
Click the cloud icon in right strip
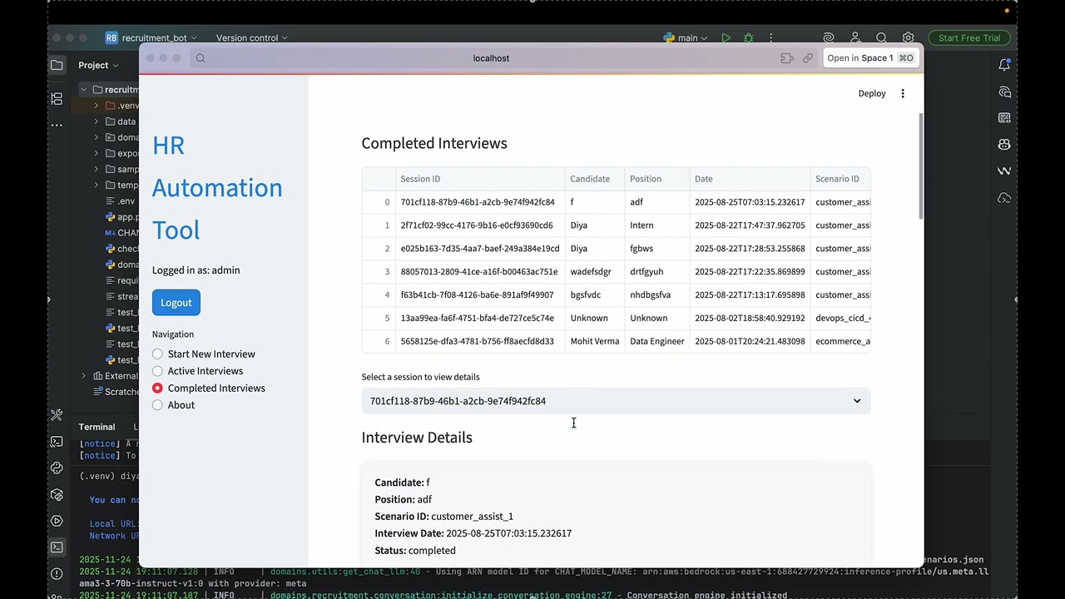pos(1004,197)
